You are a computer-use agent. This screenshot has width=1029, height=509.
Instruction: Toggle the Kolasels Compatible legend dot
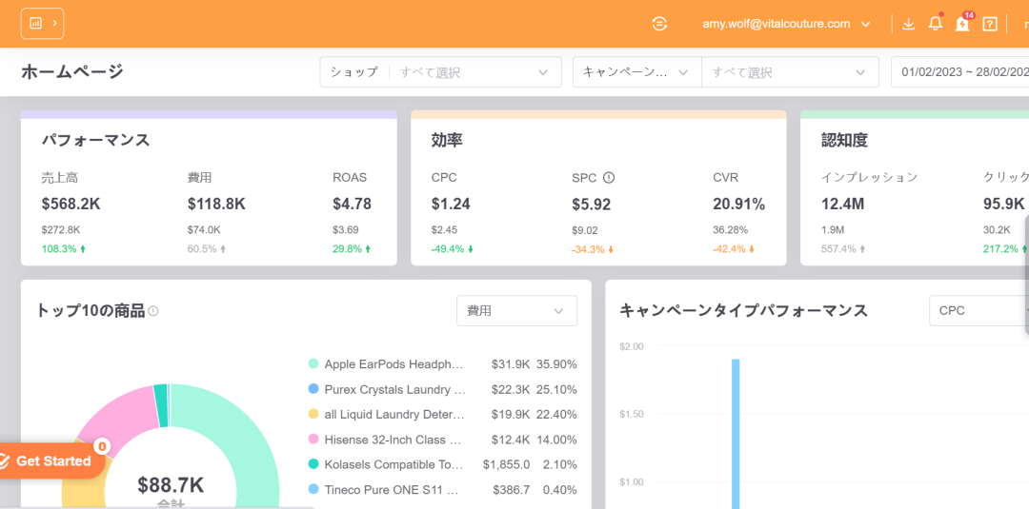[313, 463]
